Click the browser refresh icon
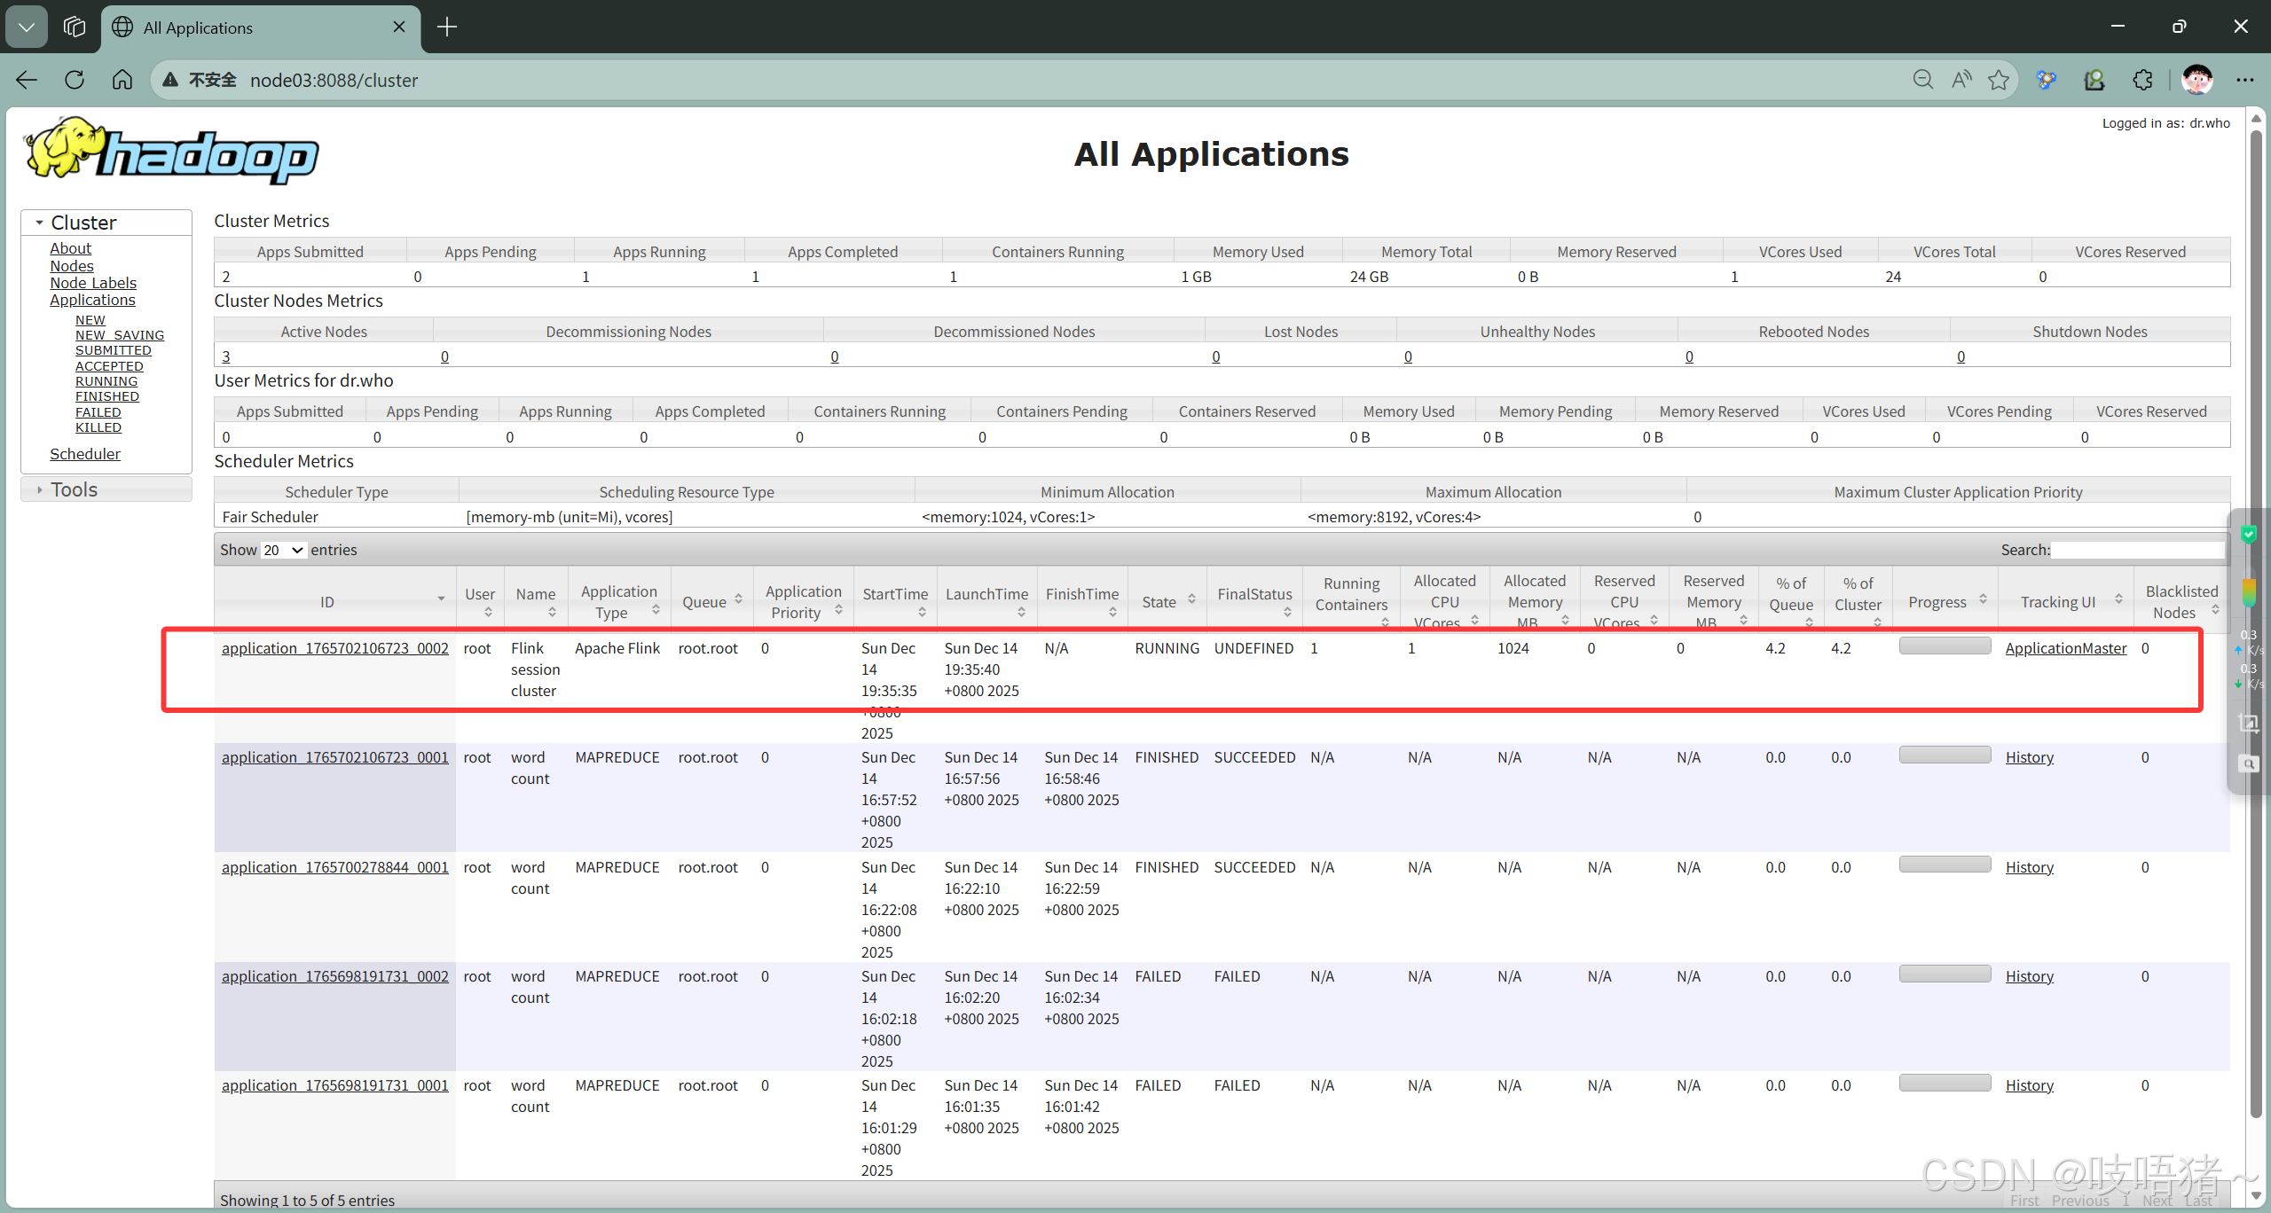This screenshot has height=1213, width=2271. pyautogui.click(x=75, y=80)
